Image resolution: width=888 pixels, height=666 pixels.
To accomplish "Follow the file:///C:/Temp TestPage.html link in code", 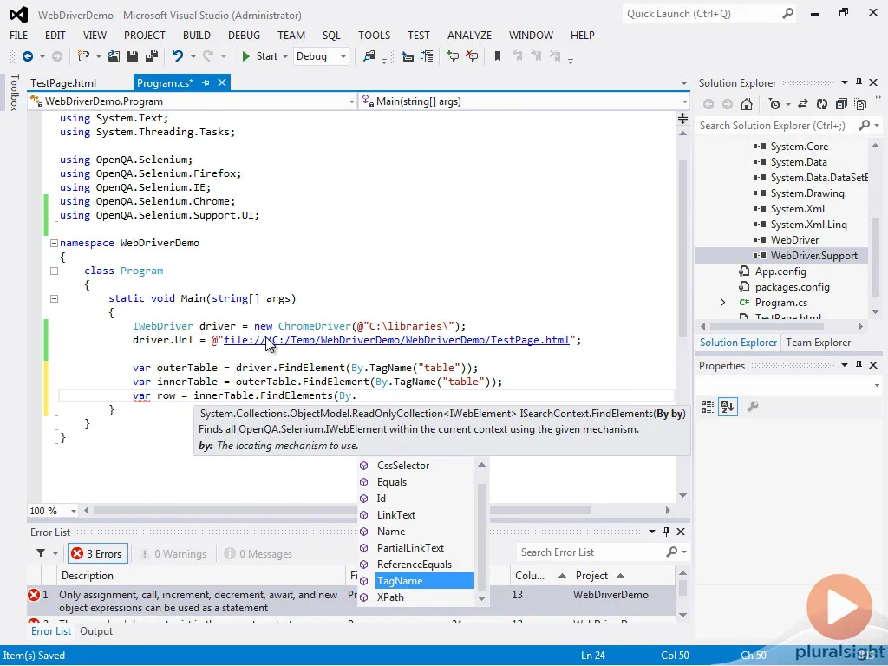I will tap(396, 340).
